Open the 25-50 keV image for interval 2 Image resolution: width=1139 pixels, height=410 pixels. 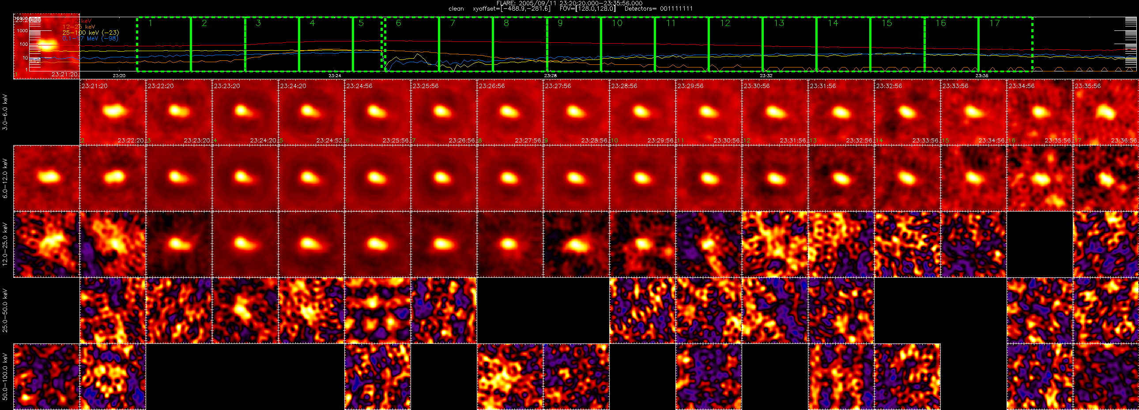pos(113,311)
